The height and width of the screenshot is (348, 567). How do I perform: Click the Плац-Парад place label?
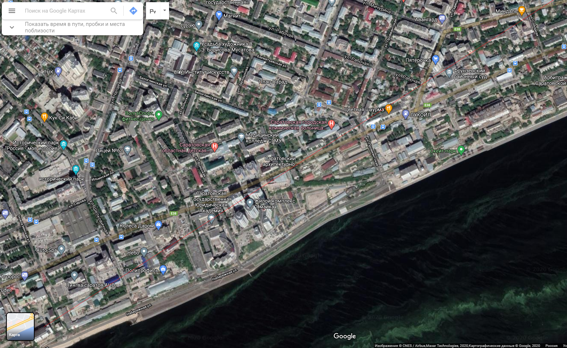tap(273, 82)
